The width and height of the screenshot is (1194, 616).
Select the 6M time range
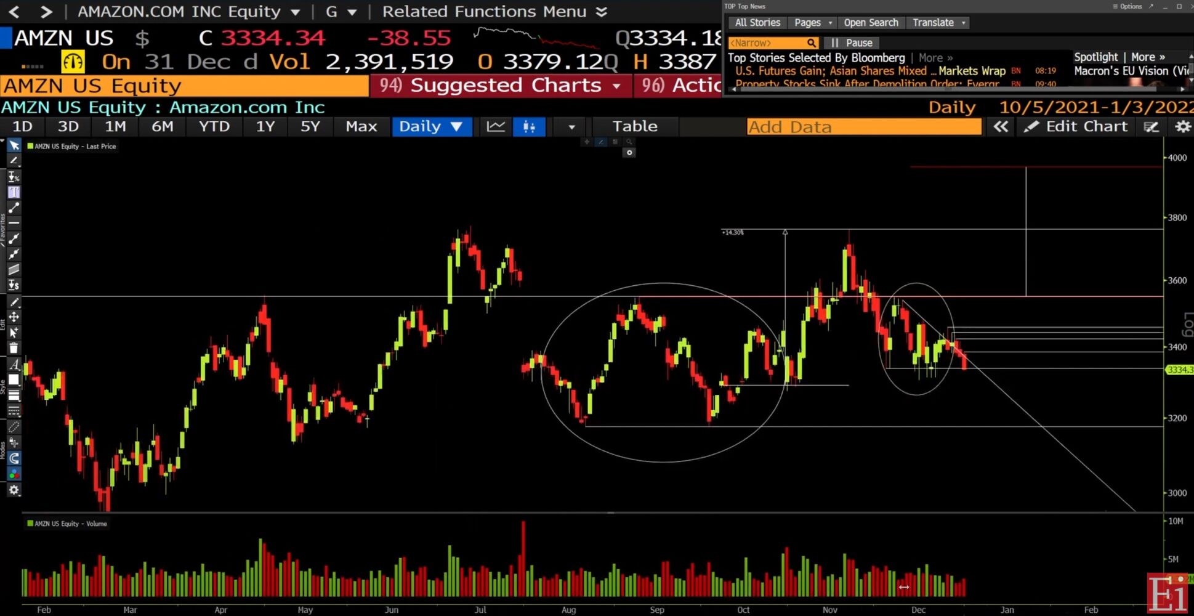coord(162,126)
